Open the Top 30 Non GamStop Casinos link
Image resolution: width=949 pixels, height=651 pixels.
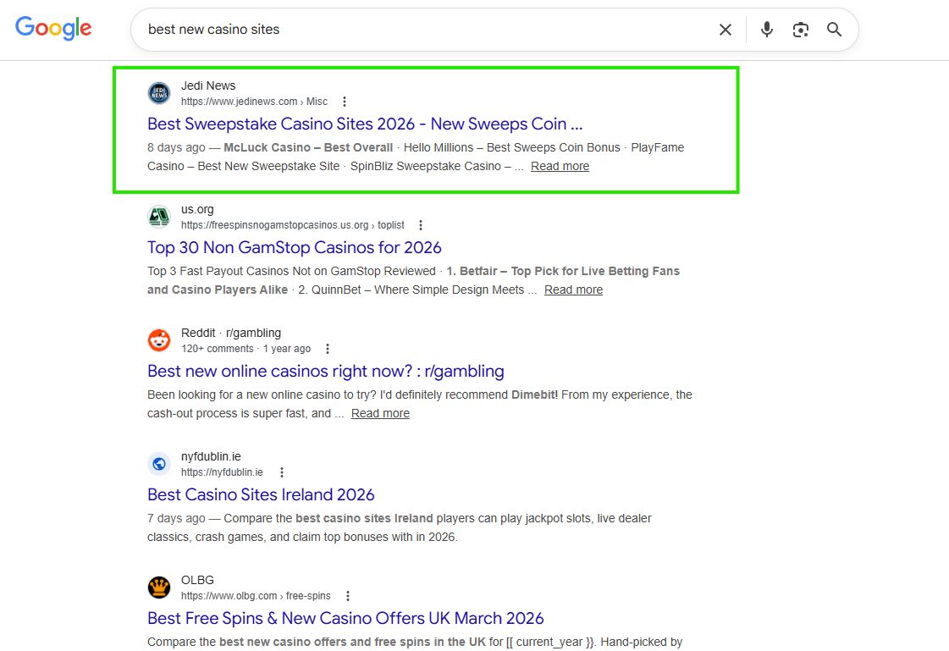coord(294,247)
